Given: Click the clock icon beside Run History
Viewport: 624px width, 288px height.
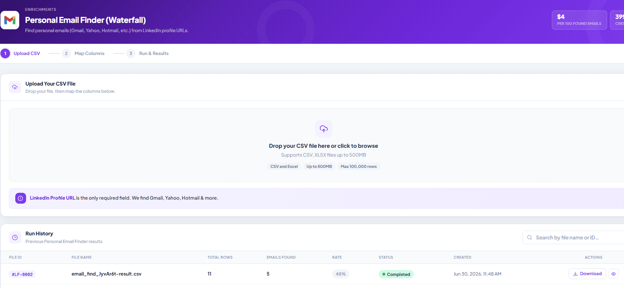Looking at the screenshot, I should [15, 237].
